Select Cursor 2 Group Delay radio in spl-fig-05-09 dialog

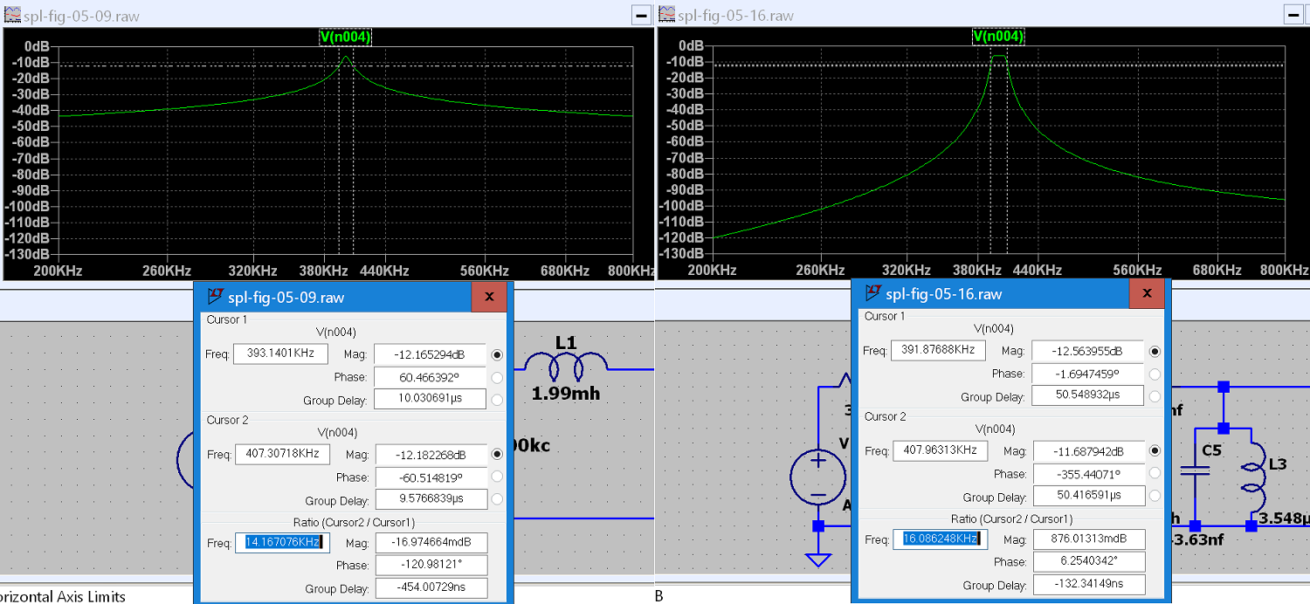(497, 501)
